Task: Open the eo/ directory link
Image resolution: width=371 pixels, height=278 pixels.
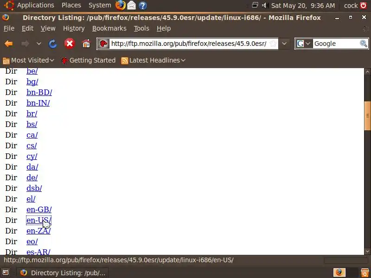Action: point(32,241)
